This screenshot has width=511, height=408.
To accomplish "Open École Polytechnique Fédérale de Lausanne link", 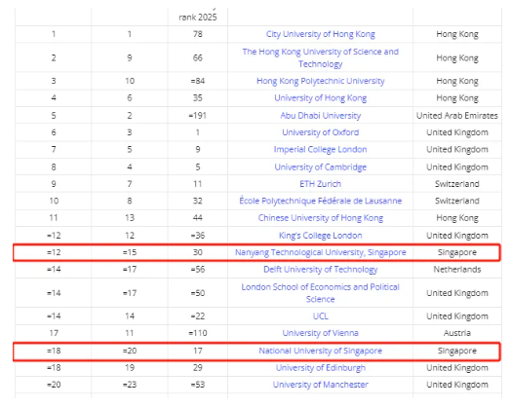I will [321, 201].
